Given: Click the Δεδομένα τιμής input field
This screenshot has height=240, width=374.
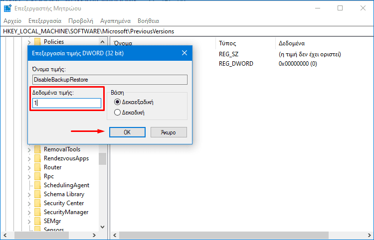Looking at the screenshot, I should (x=67, y=103).
